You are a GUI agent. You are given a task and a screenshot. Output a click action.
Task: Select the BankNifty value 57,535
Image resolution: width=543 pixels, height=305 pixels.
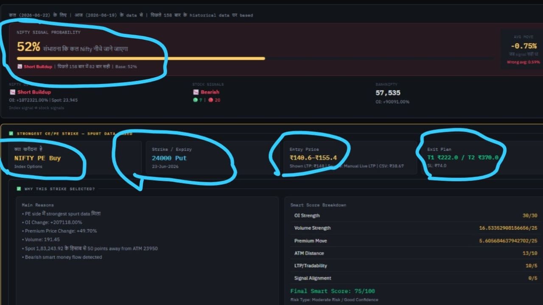[x=388, y=93]
